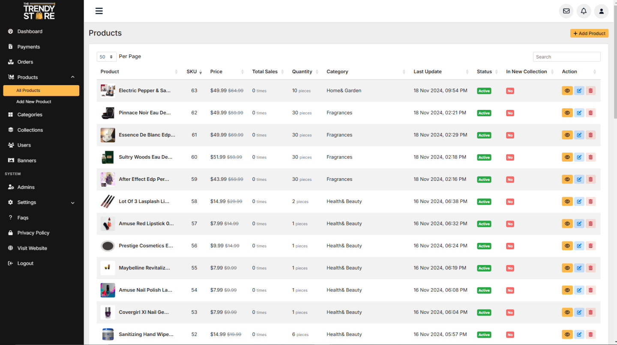The image size is (617, 345).
Task: Open the Add New Product link
Action: click(x=34, y=102)
